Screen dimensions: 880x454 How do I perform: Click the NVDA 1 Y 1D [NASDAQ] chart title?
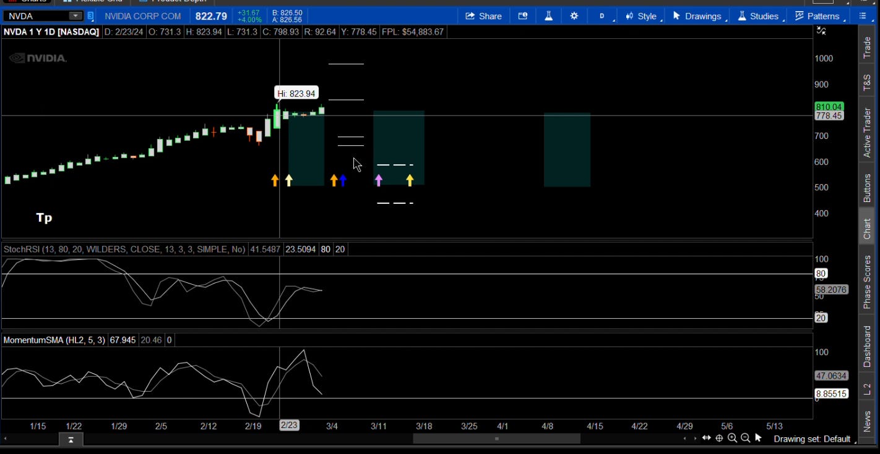pos(51,32)
